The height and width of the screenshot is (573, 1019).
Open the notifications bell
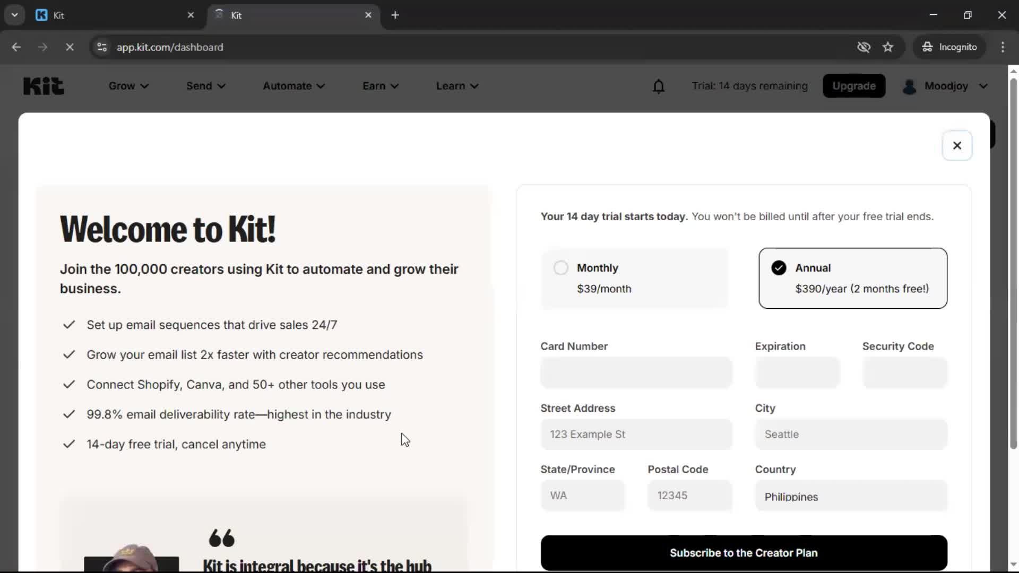click(659, 85)
